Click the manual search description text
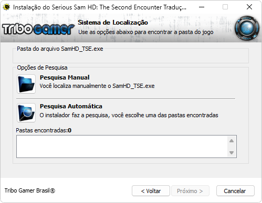 tap(97, 86)
